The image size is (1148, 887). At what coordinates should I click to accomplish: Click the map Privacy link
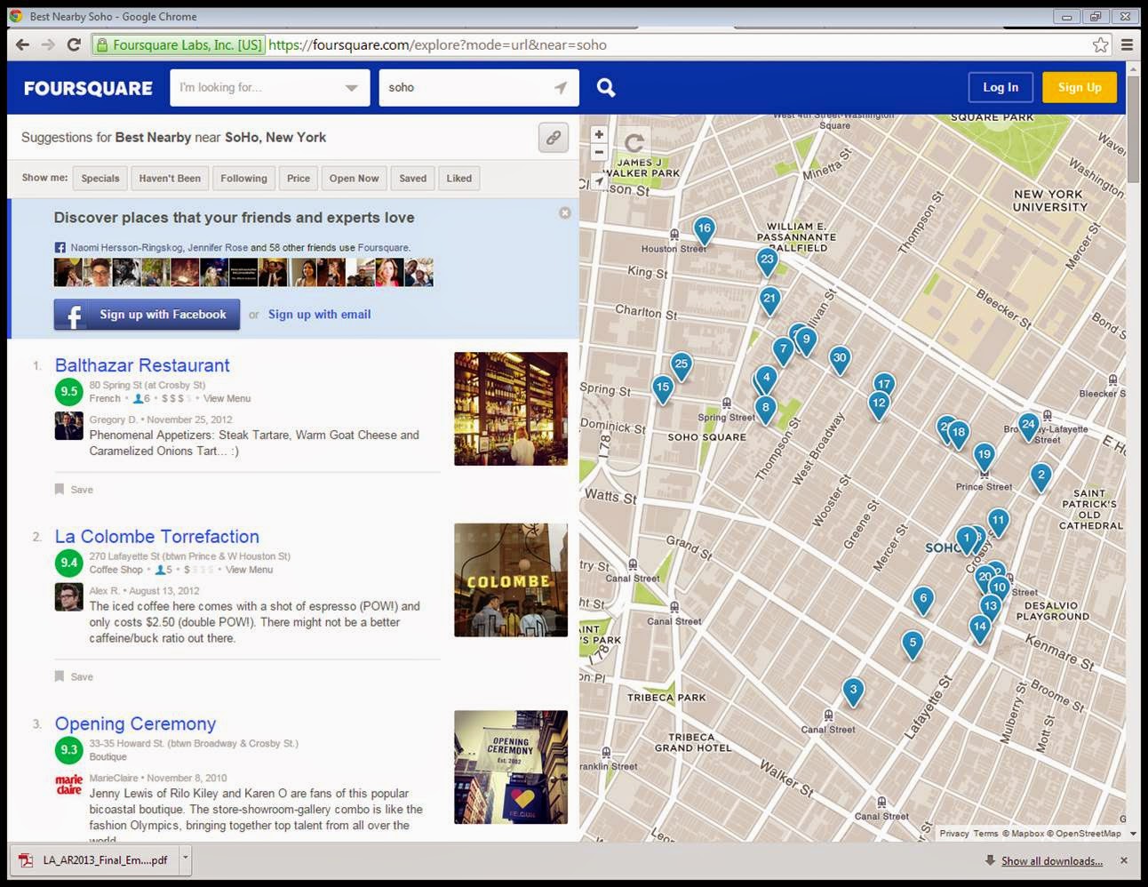tap(954, 834)
